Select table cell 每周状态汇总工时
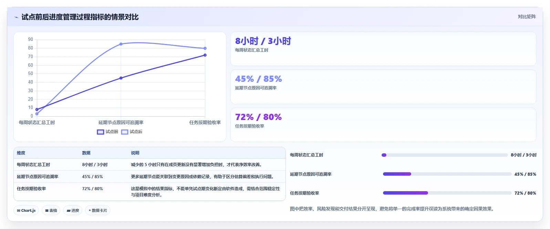 33,165
